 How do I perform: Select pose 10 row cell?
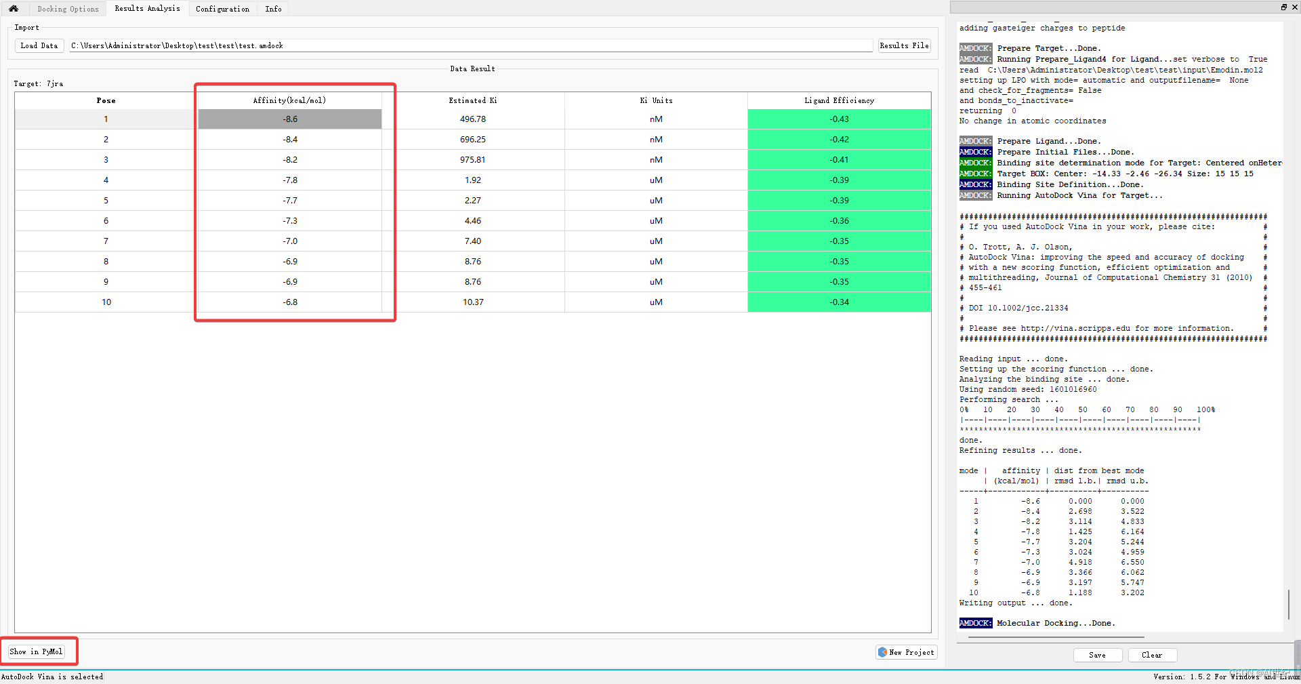tap(106, 302)
